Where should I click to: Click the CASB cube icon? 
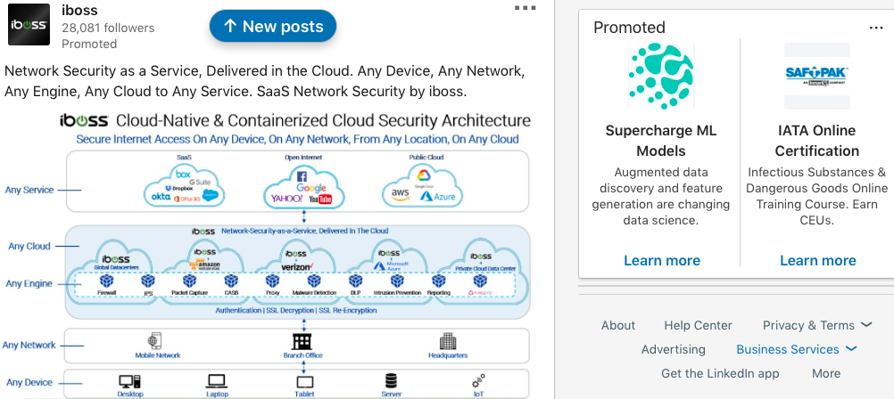pyautogui.click(x=231, y=281)
